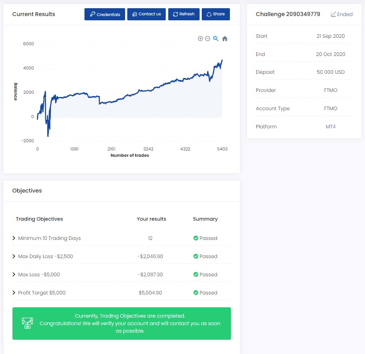365x354 pixels.
Task: Expand the Minimum 10 Trading Days row
Action: point(14,238)
